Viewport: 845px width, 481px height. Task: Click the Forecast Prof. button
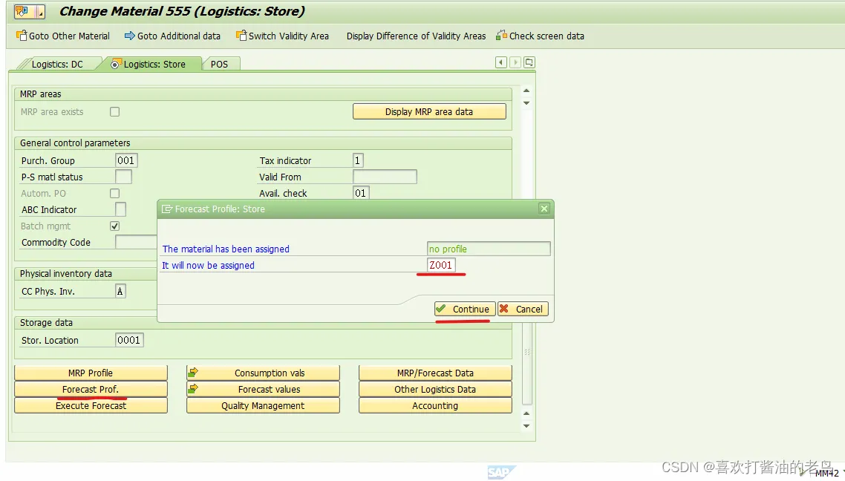click(91, 390)
